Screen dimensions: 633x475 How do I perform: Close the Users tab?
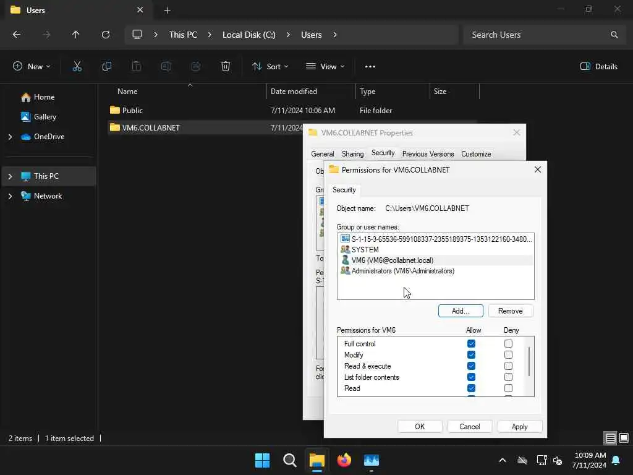[140, 10]
